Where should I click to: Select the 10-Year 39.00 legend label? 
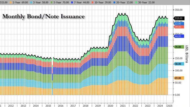pos(103,2)
